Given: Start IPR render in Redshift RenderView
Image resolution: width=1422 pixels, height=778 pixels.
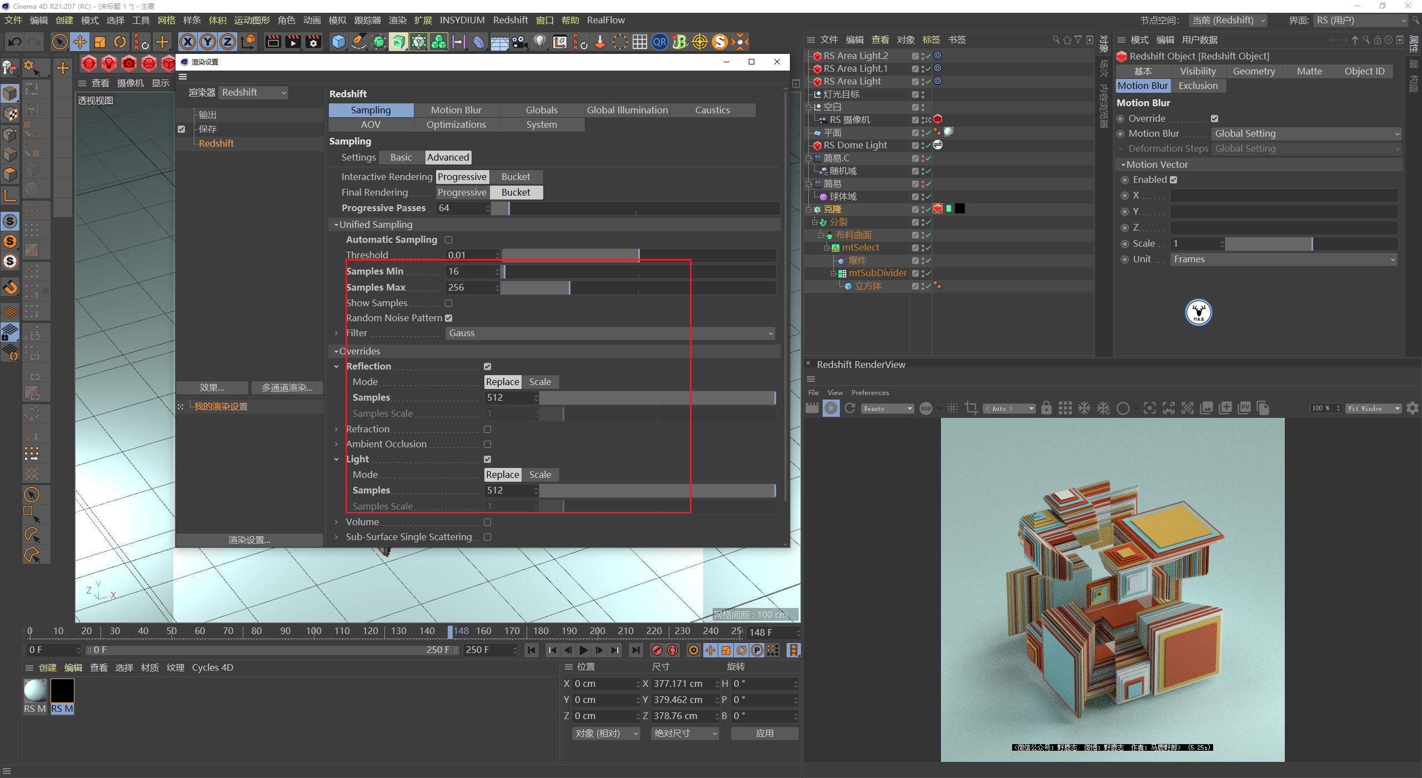Looking at the screenshot, I should (x=831, y=408).
